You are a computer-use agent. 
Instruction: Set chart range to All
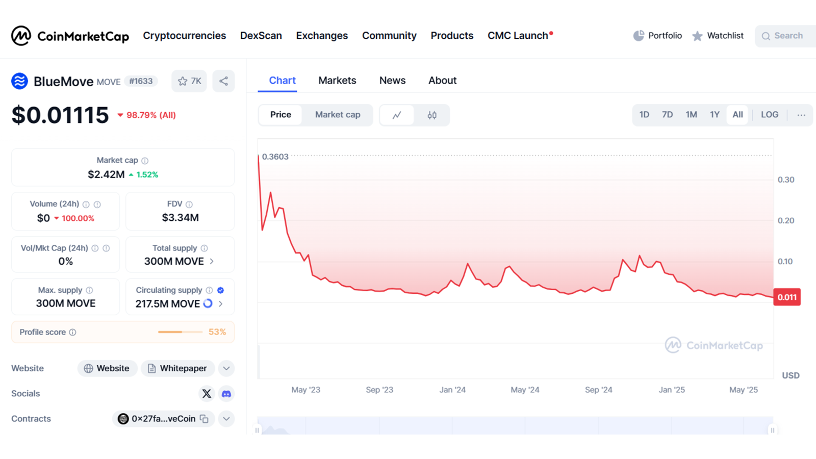point(737,115)
